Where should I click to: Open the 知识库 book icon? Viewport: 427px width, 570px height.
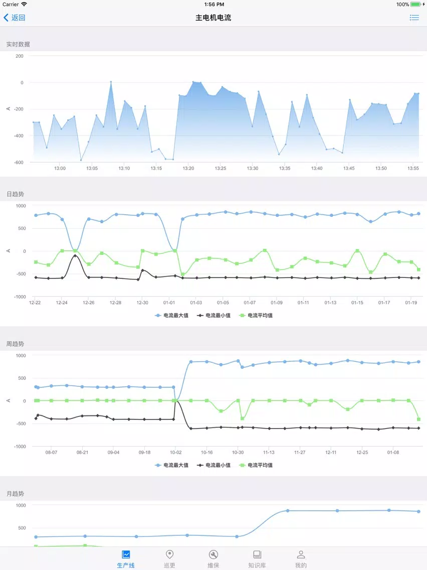tap(257, 554)
